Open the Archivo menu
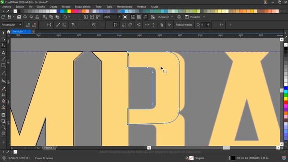Viewport: 288px width, 162px height. (6, 7)
